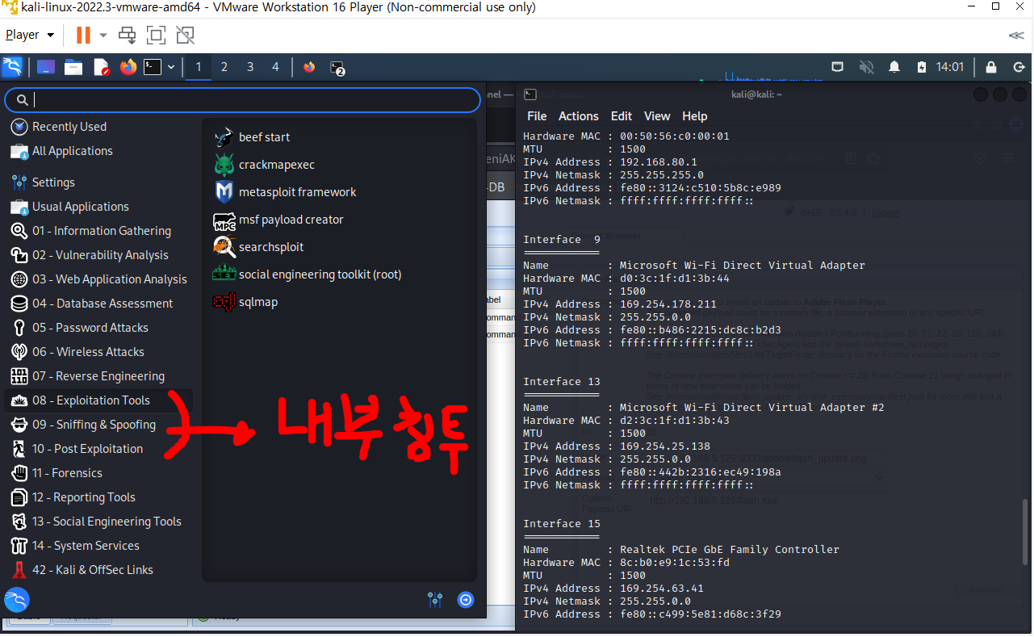Open the file manager from the panel

point(73,67)
